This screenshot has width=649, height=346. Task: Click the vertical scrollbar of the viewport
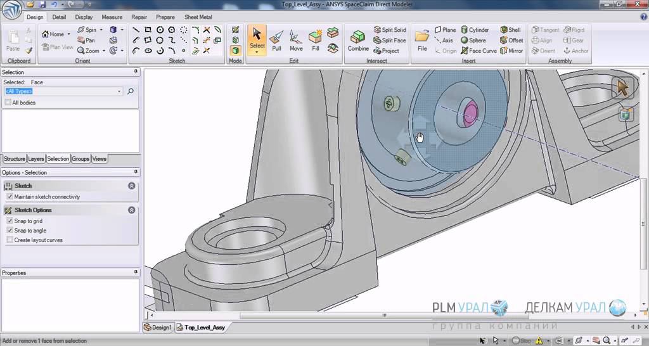[x=643, y=224]
